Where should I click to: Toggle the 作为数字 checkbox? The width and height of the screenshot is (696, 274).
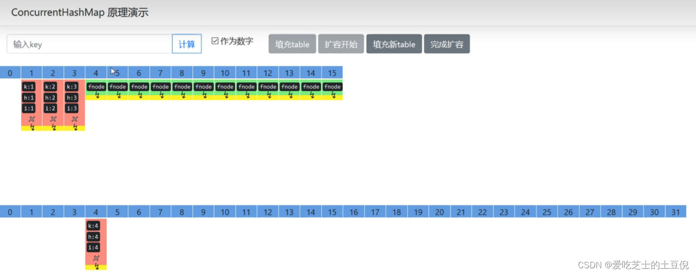point(215,41)
